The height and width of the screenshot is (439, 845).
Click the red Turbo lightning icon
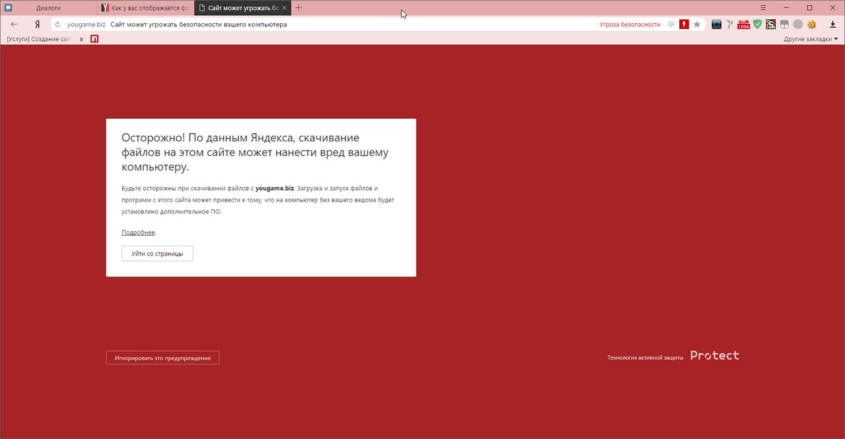click(x=684, y=24)
